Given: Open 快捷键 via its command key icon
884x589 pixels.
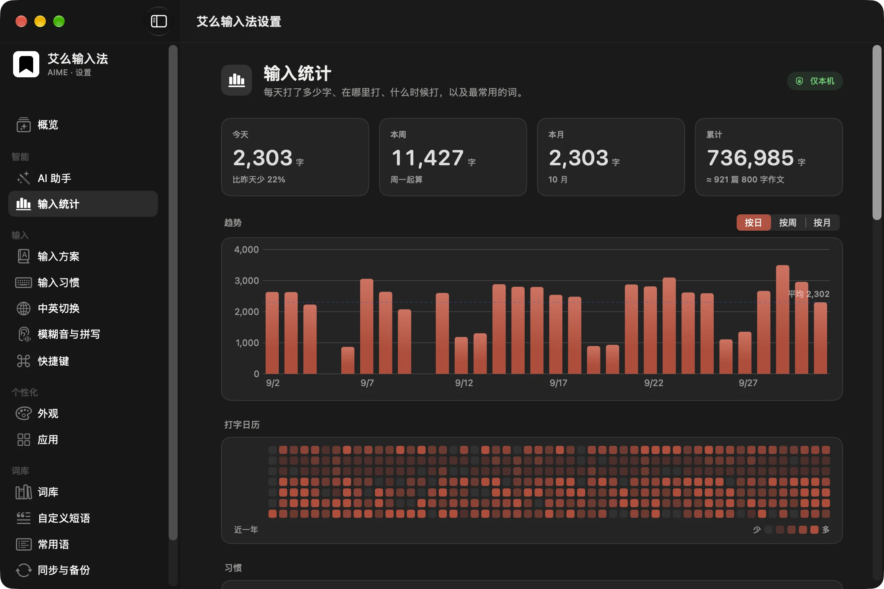Looking at the screenshot, I should pyautogui.click(x=23, y=361).
